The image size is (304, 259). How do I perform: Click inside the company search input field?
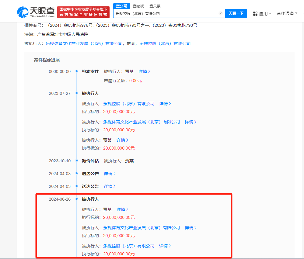167,13
